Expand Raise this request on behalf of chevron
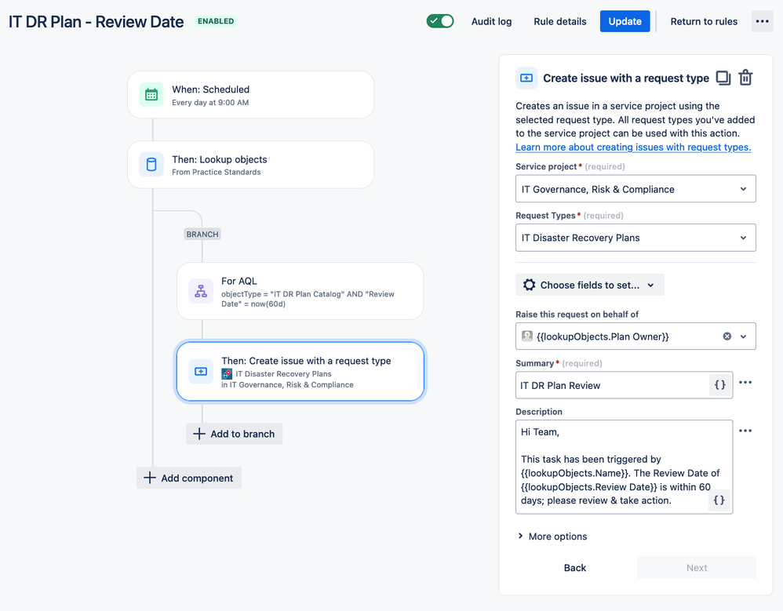Viewport: 783px width, 611px height. pyautogui.click(x=744, y=336)
